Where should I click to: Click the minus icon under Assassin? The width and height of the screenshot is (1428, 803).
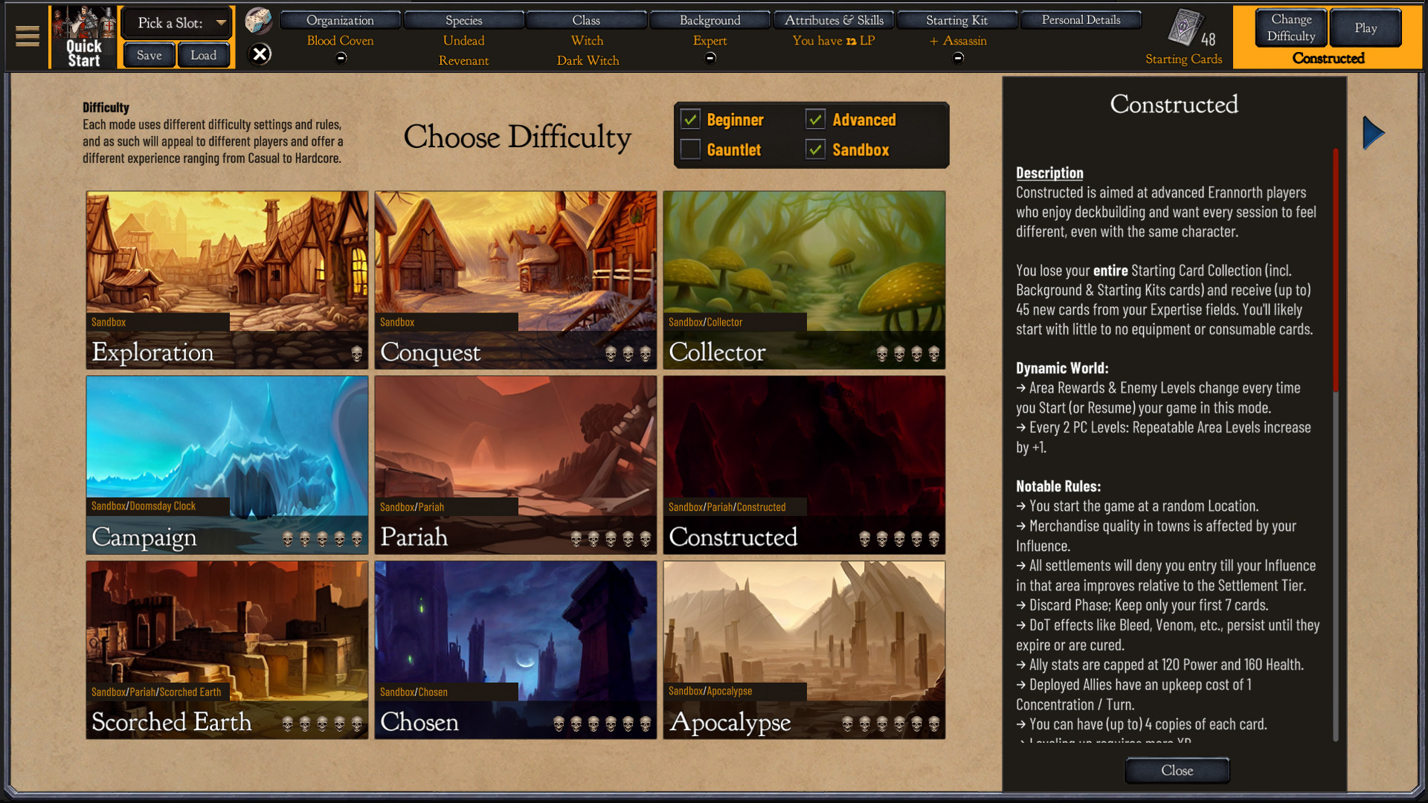958,58
